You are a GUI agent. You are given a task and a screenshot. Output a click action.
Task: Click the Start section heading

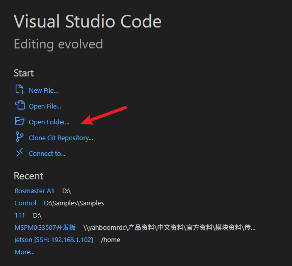click(x=23, y=73)
